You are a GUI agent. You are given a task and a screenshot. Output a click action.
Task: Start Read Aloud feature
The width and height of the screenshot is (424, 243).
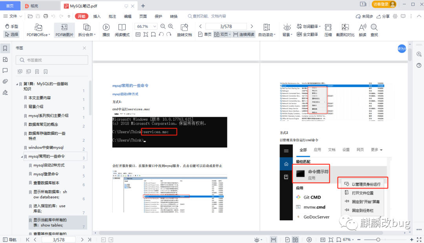(x=362, y=30)
